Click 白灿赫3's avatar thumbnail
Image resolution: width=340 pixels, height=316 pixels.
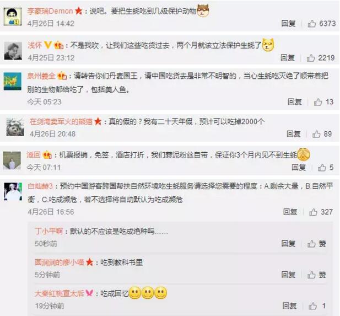point(13,191)
